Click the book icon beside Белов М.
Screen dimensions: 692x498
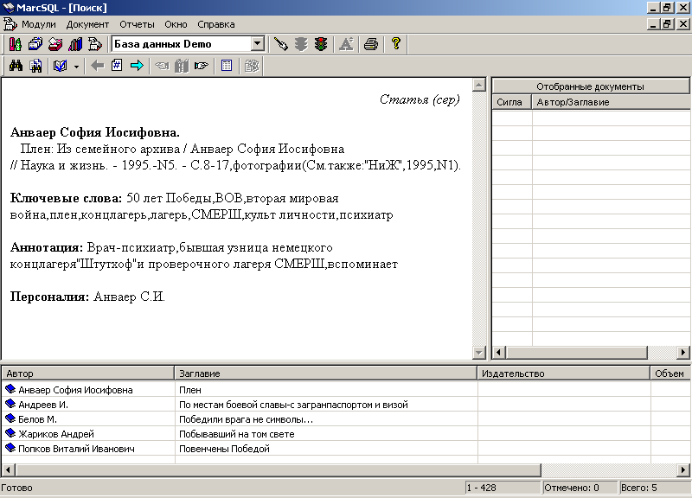[10, 418]
